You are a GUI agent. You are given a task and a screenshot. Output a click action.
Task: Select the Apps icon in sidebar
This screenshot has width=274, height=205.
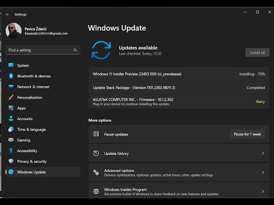point(11,108)
